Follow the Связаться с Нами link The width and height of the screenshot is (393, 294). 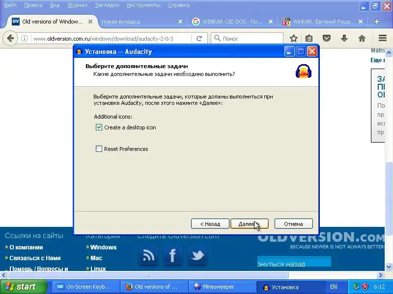(x=35, y=258)
